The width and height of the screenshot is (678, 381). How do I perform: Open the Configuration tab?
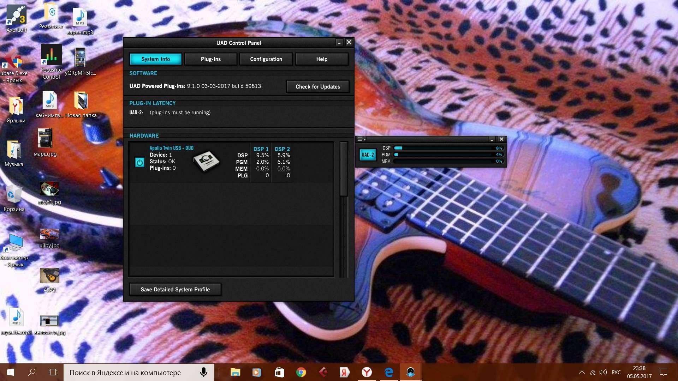pos(266,59)
